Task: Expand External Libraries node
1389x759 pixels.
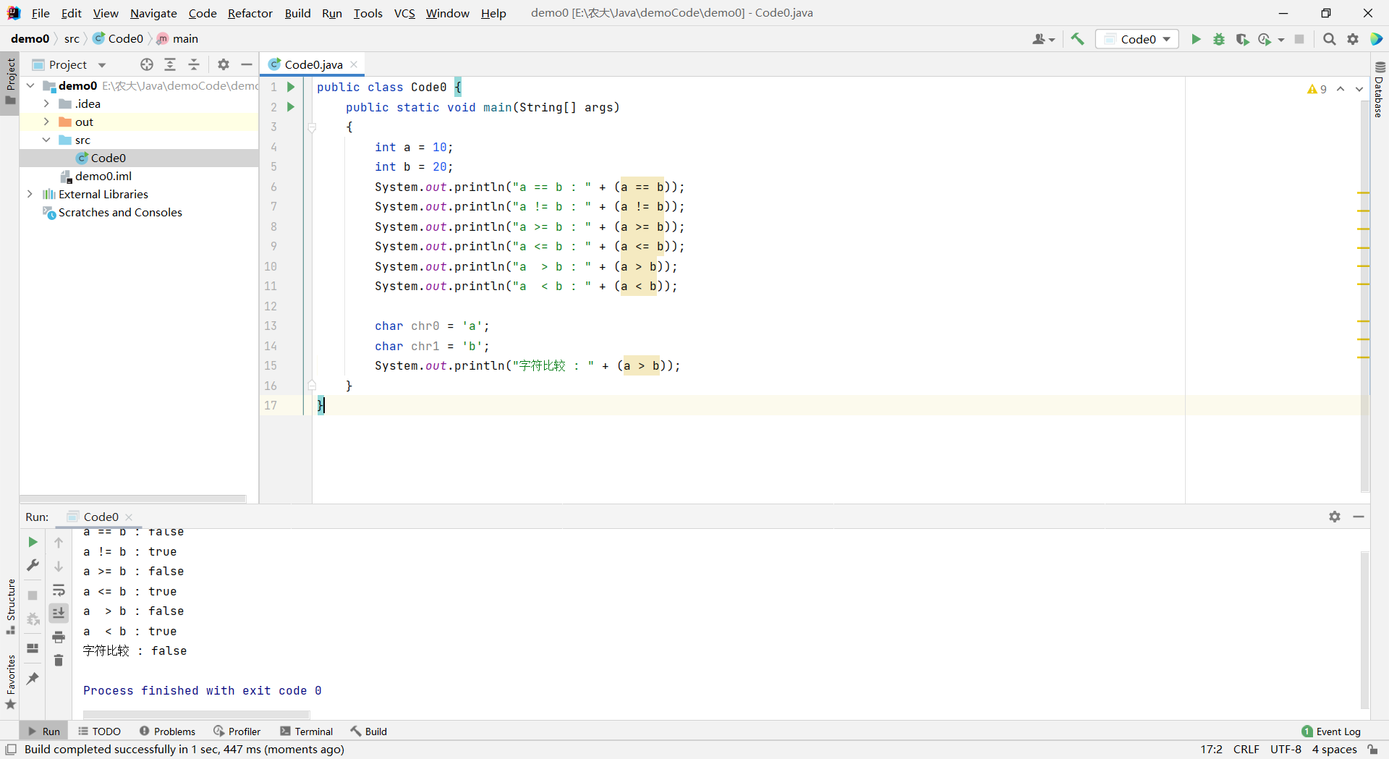Action: [30, 194]
